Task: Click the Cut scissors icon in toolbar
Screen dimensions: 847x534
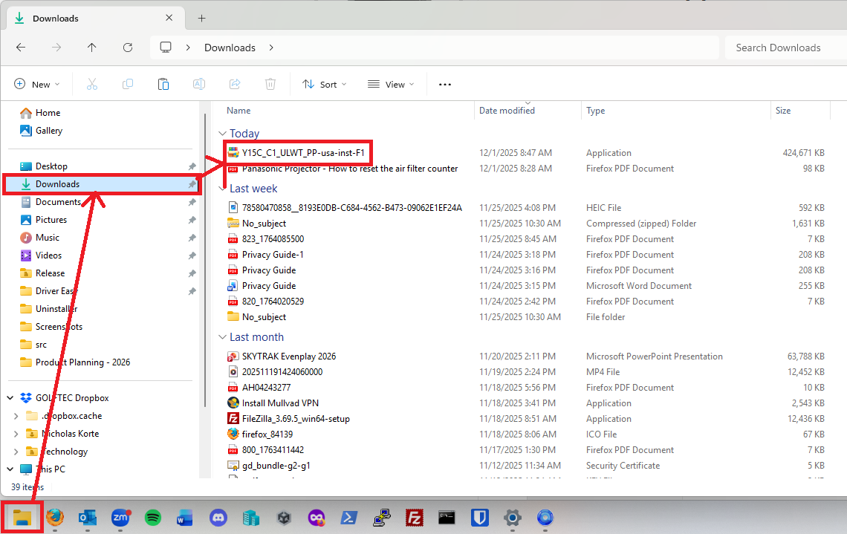Action: (x=92, y=84)
